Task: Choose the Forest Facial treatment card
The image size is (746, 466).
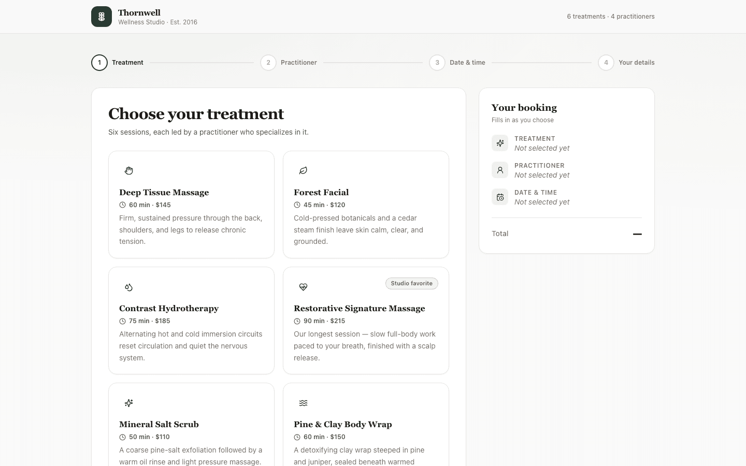Action: pyautogui.click(x=366, y=205)
